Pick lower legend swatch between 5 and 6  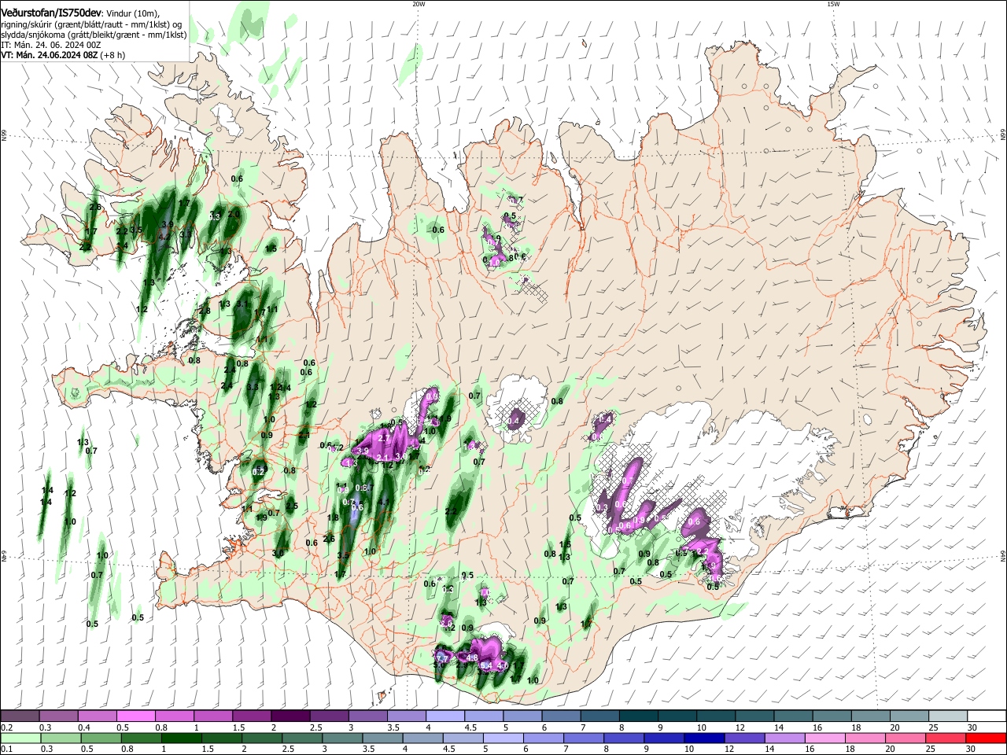pos(503,738)
